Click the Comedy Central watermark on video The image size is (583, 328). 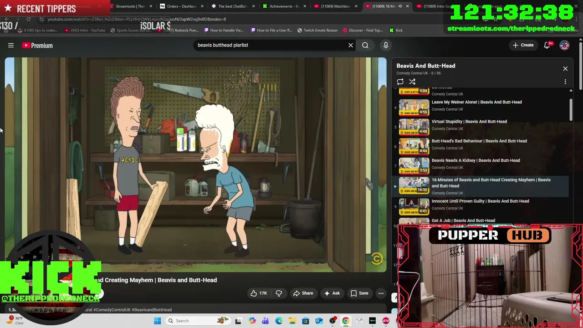[376, 259]
